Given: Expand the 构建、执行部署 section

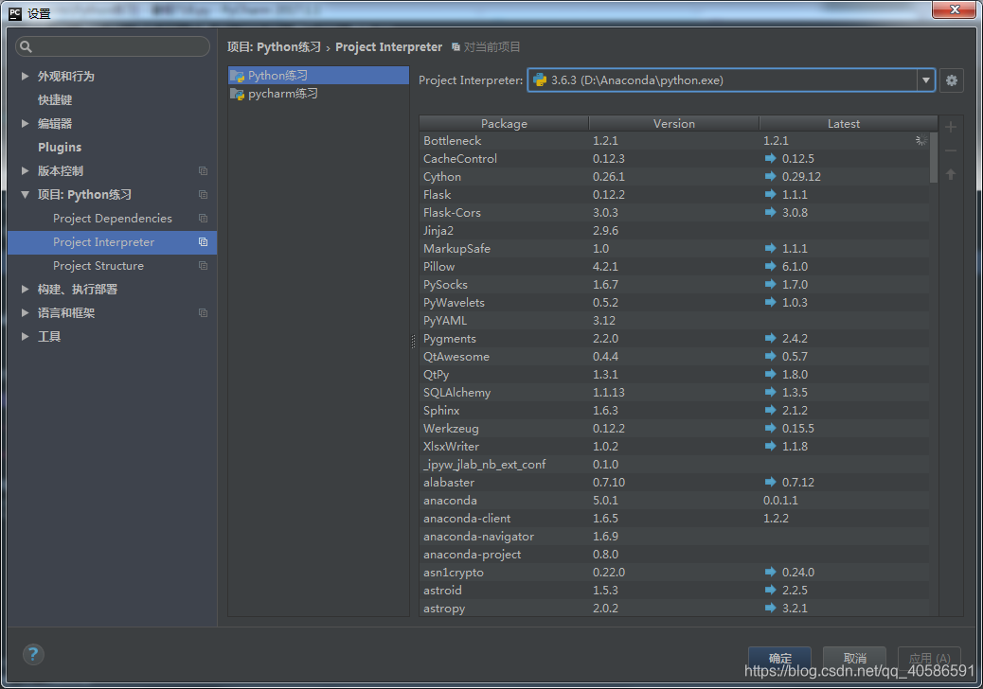Looking at the screenshot, I should click(x=25, y=289).
